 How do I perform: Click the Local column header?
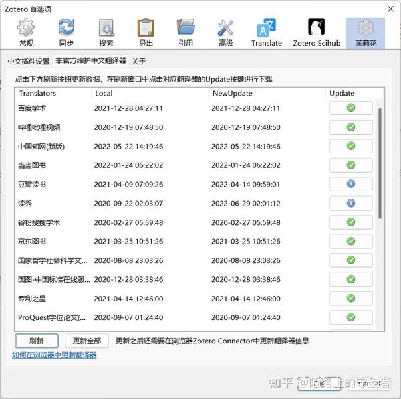pos(149,94)
